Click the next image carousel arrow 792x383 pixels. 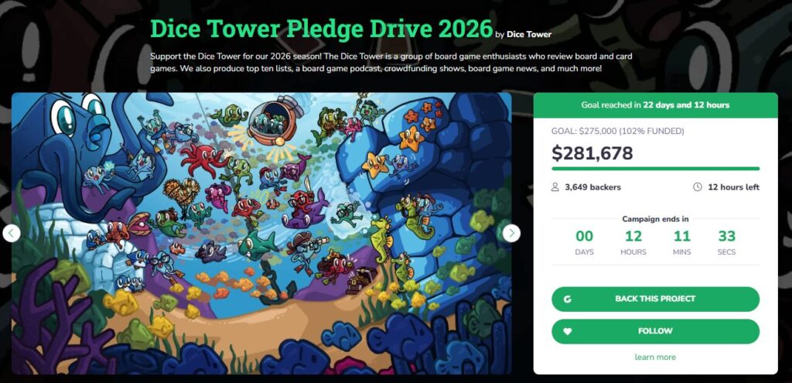[511, 234]
